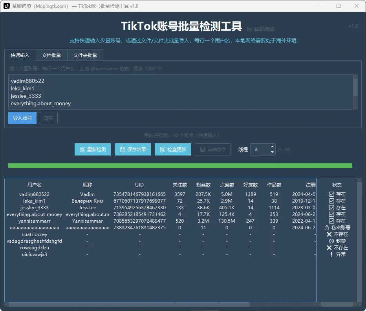This screenshot has width=366, height=311.
Task: Select the vadim880522 row in results
Action: click(160, 194)
